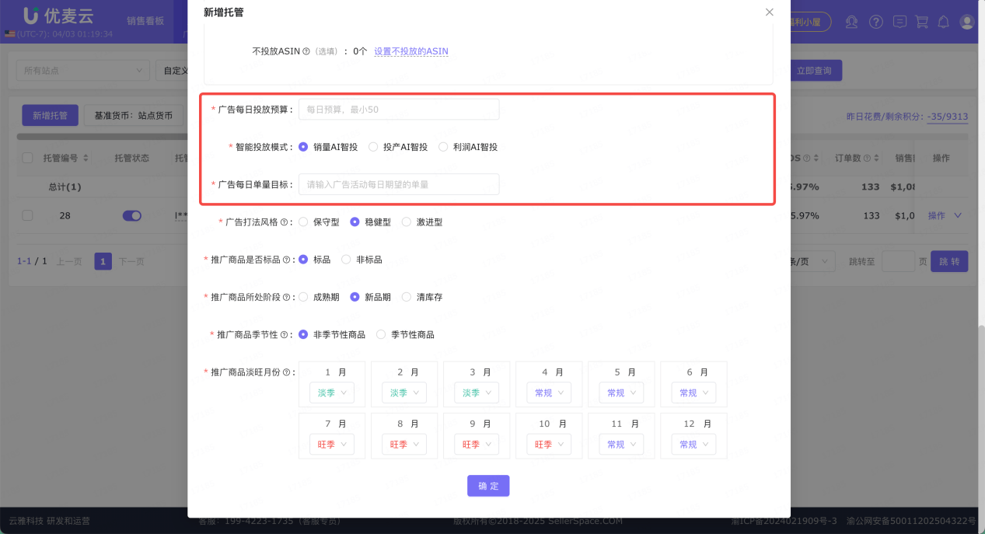Image resolution: width=985 pixels, height=534 pixels.
Task: Open the 所有站点 site dropdown
Action: pyautogui.click(x=83, y=71)
